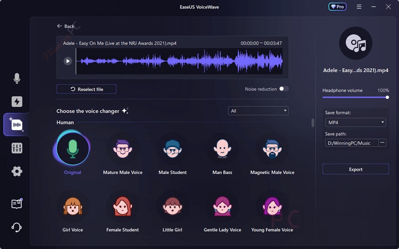The height and width of the screenshot is (249, 399).
Task: Open the headset support icon
Action: [x=17, y=227]
